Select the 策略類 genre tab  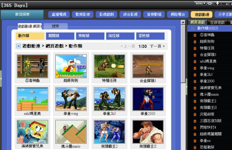pos(90,36)
